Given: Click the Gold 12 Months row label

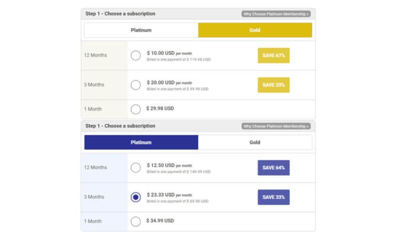Looking at the screenshot, I should click(x=96, y=55).
